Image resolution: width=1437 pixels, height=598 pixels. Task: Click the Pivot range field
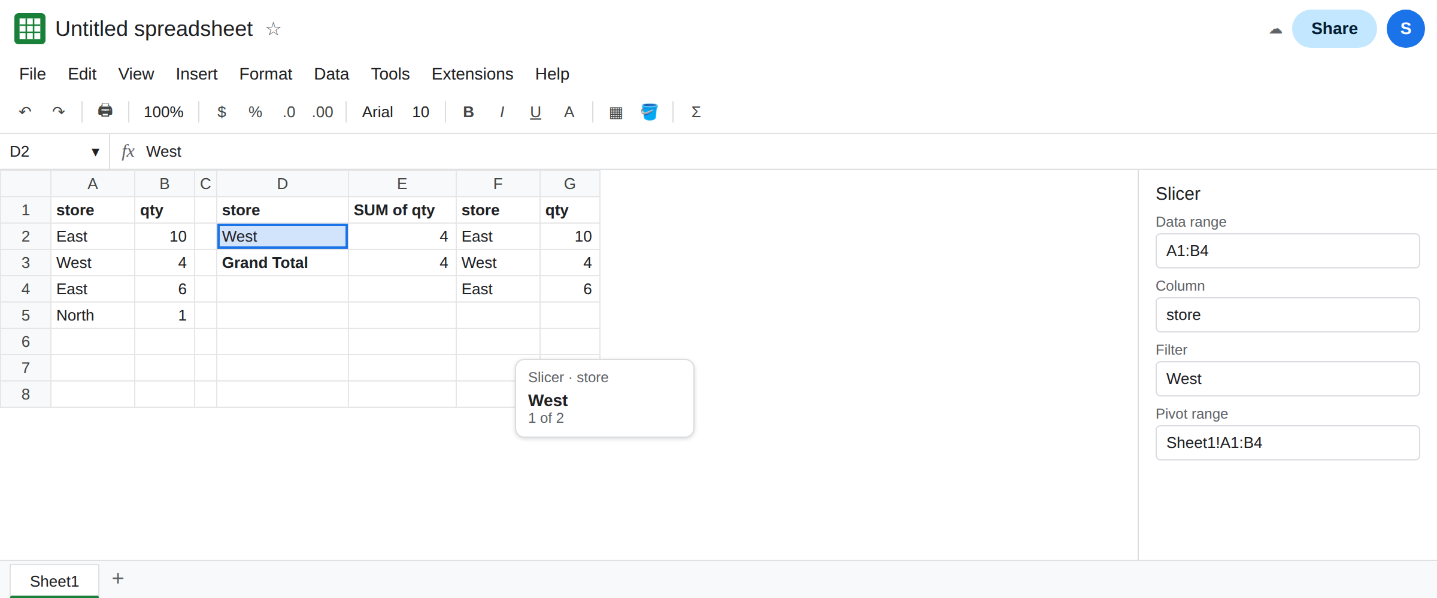tap(1287, 443)
